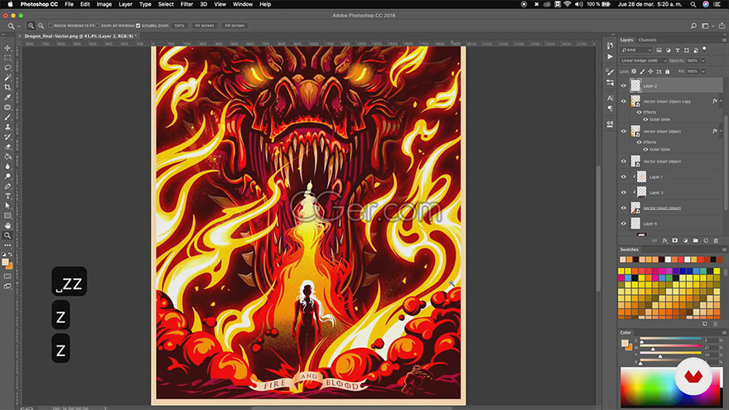The width and height of the screenshot is (729, 410).
Task: Click the Spotlight search icon in menu bar
Action: [693, 4]
